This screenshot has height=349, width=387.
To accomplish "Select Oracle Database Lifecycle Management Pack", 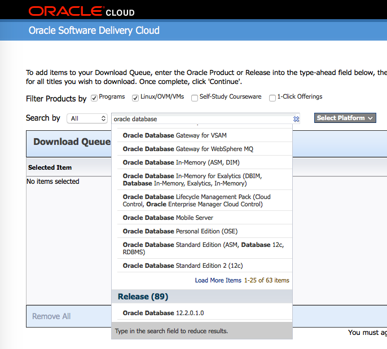I will tap(204, 201).
